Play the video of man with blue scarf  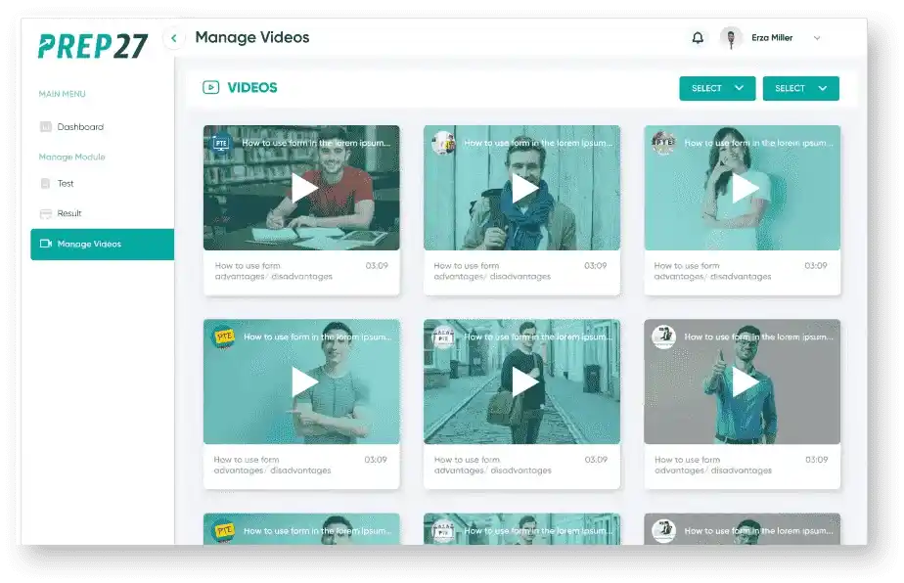(x=524, y=188)
